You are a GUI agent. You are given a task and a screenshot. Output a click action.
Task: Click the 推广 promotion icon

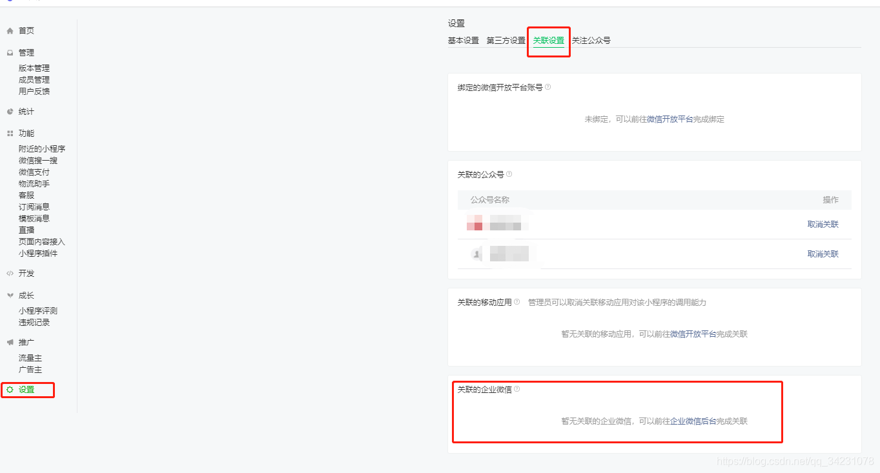(9, 342)
